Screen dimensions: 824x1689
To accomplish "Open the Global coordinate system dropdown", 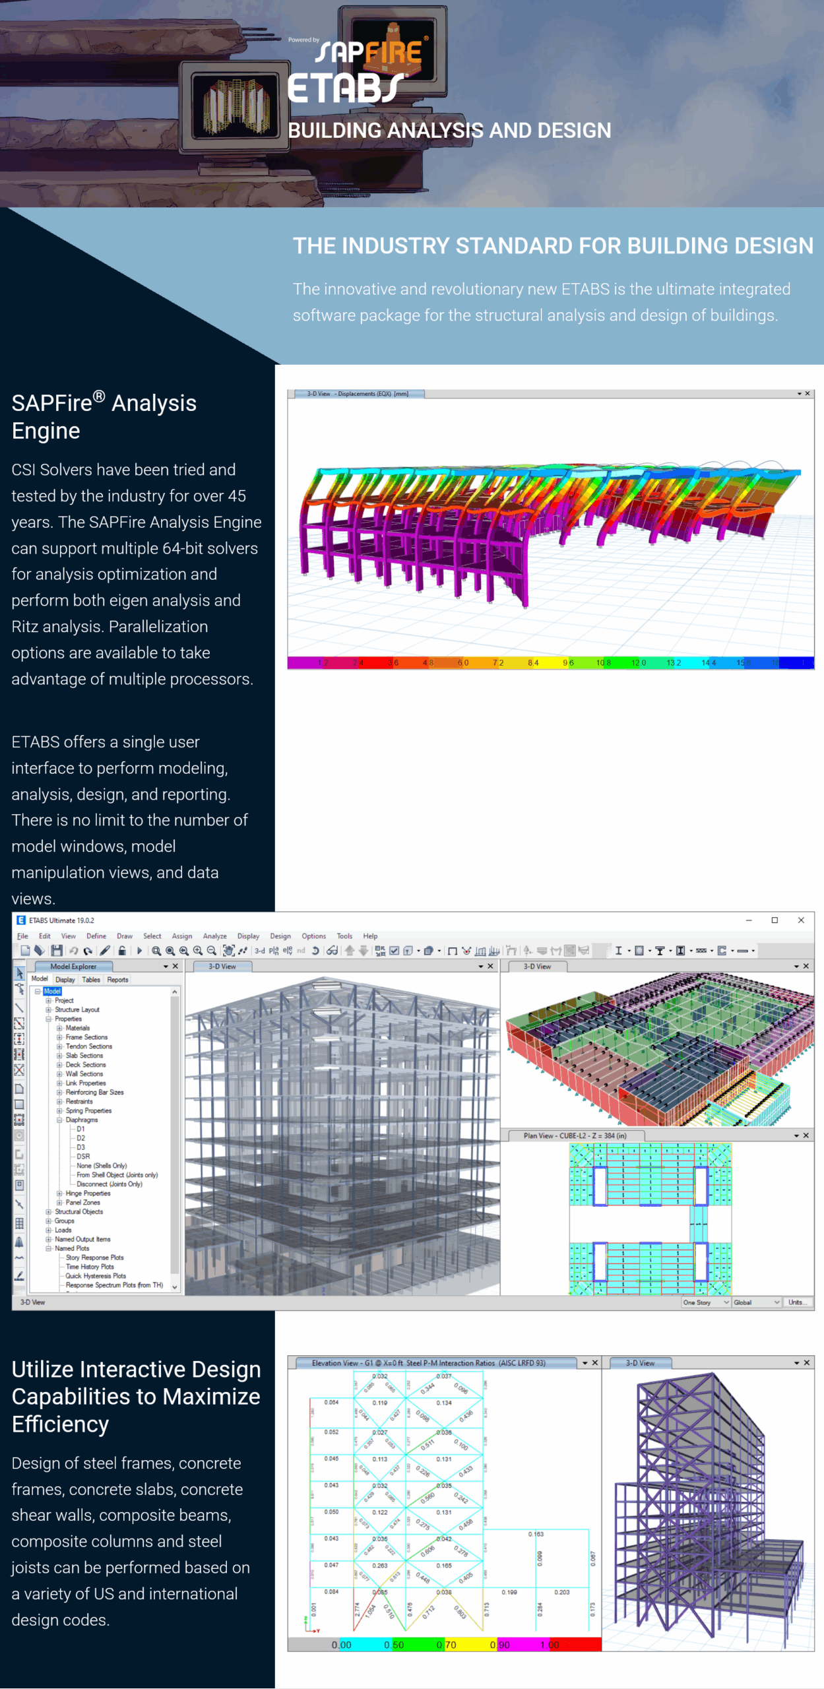I will pyautogui.click(x=756, y=1302).
